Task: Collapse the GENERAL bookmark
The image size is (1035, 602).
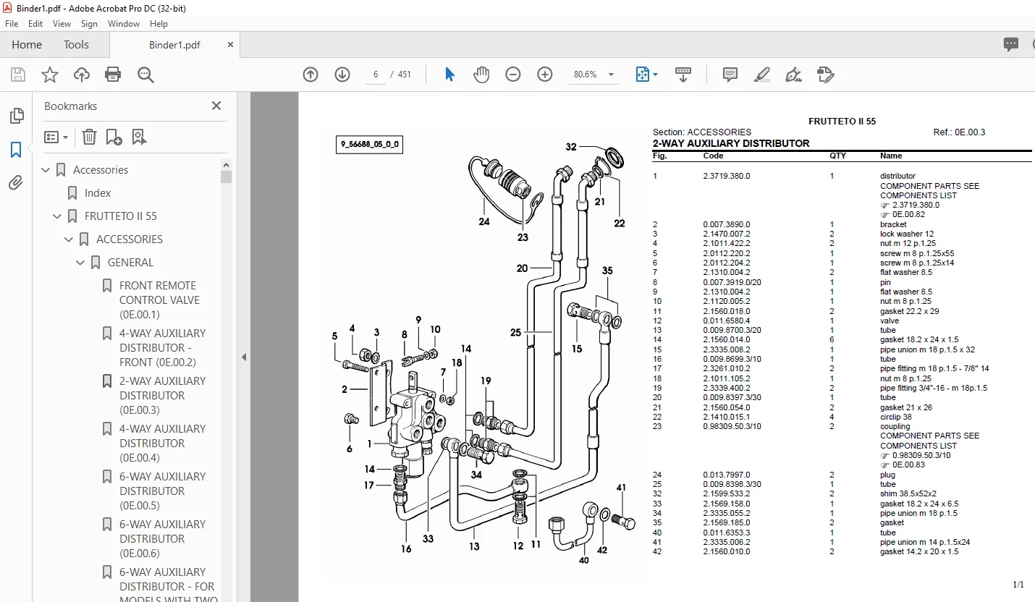Action: (80, 263)
